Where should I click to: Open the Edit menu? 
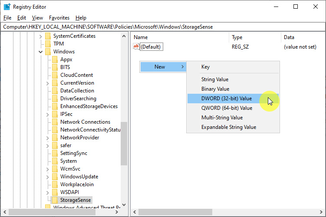coord(22,18)
